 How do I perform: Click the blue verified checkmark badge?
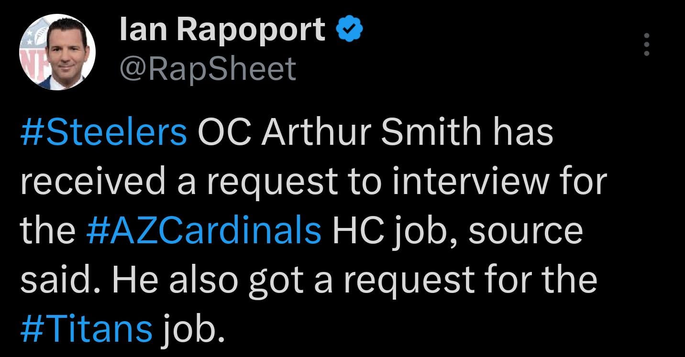(x=350, y=31)
